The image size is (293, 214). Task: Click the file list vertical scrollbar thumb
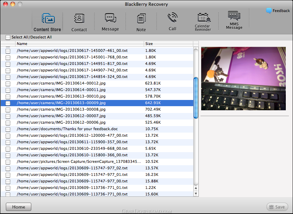click(196, 98)
